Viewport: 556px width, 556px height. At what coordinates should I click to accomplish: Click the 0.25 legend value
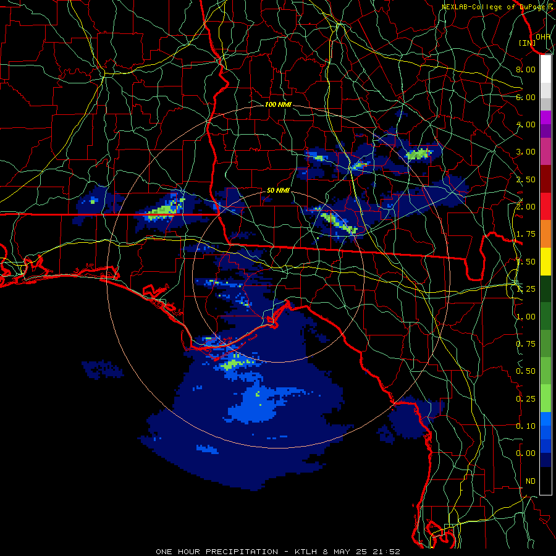[526, 399]
